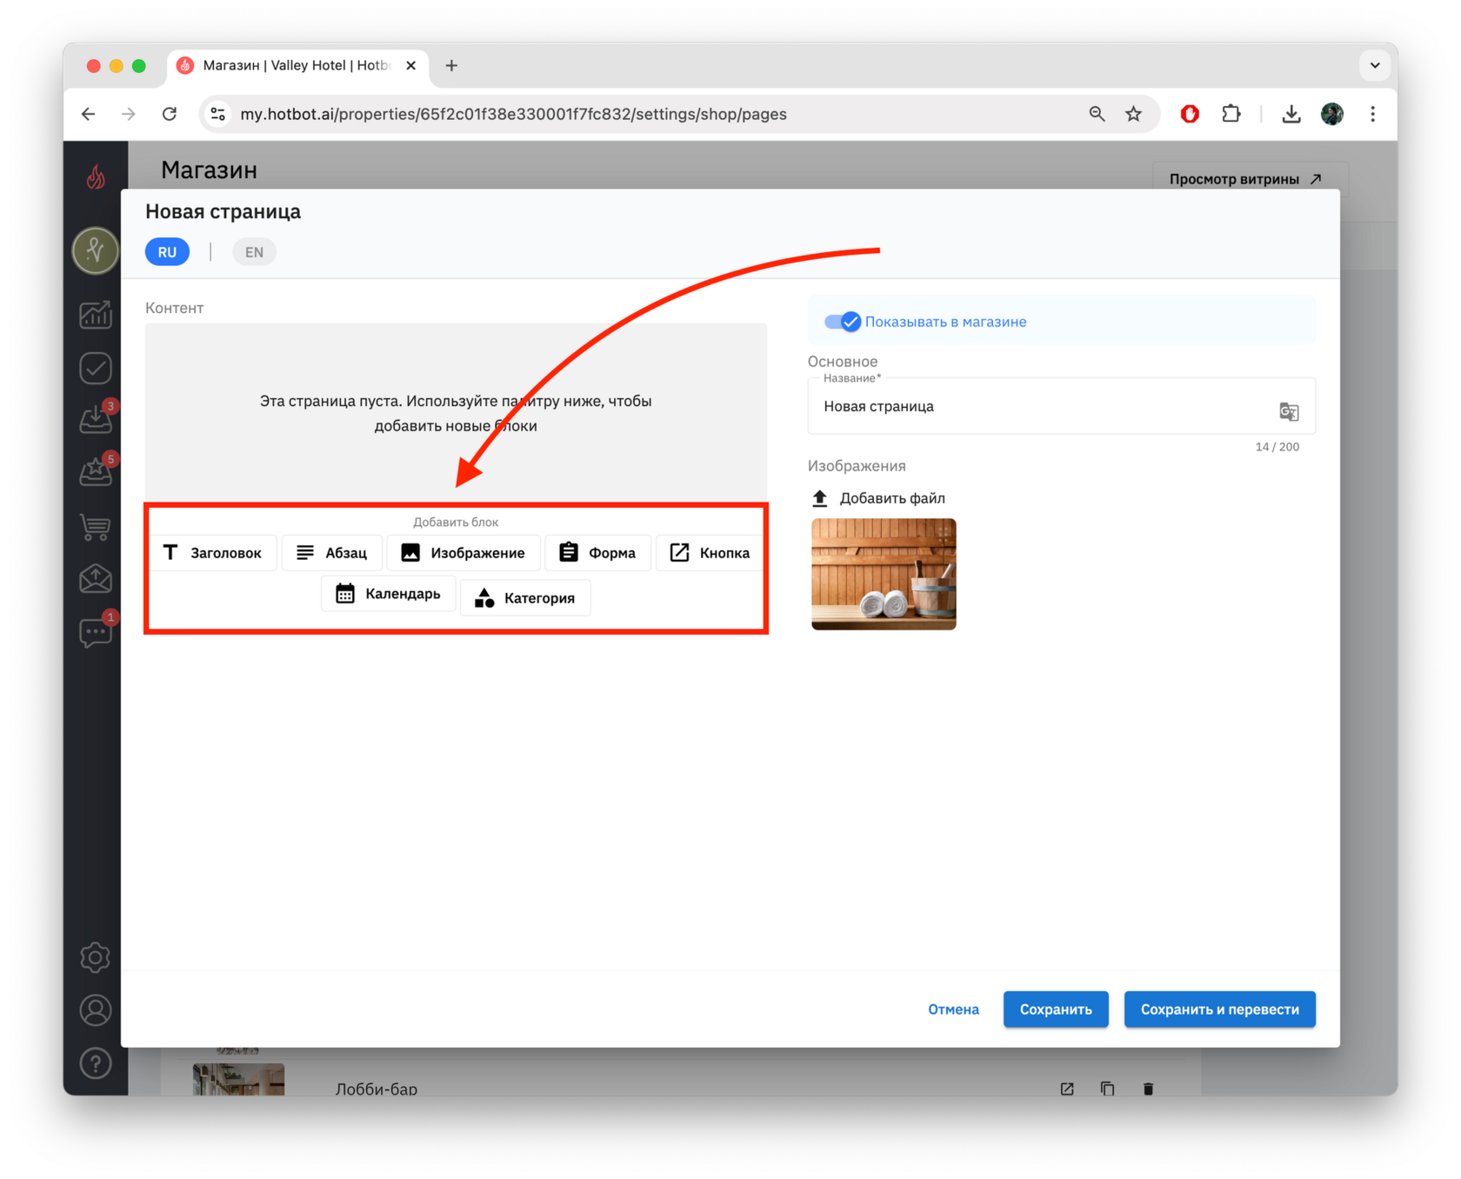Add a Календарь block
Image resolution: width=1461 pixels, height=1179 pixels.
389,594
